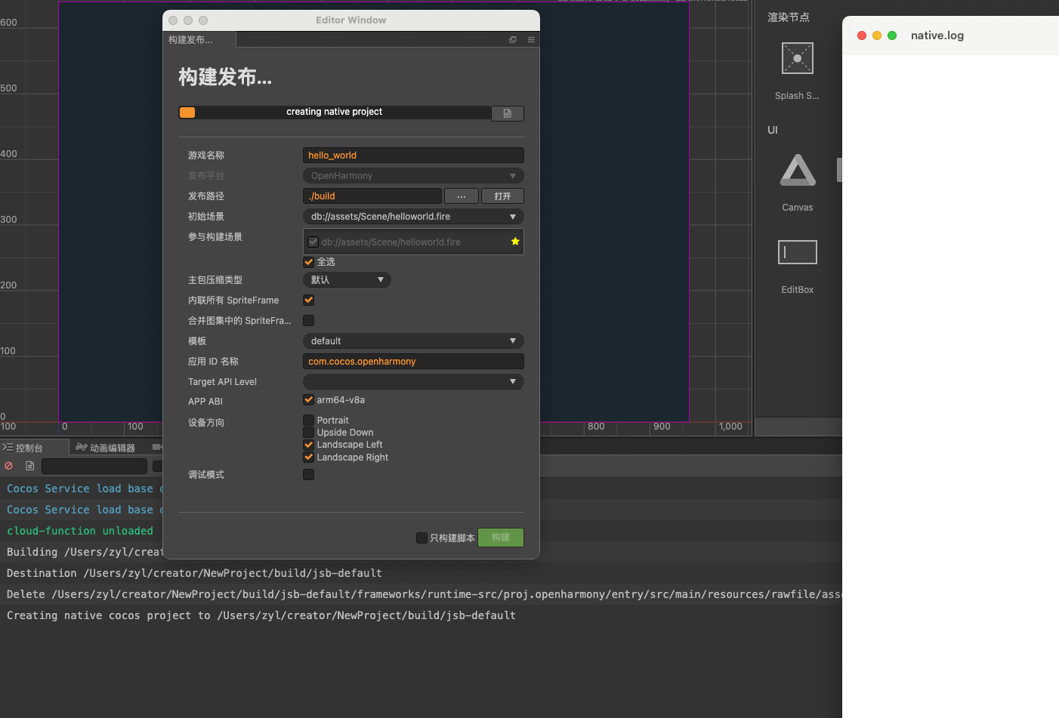Clear the console with red prohibit icon
Screen dimensions: 1059x718
pyautogui.click(x=9, y=466)
